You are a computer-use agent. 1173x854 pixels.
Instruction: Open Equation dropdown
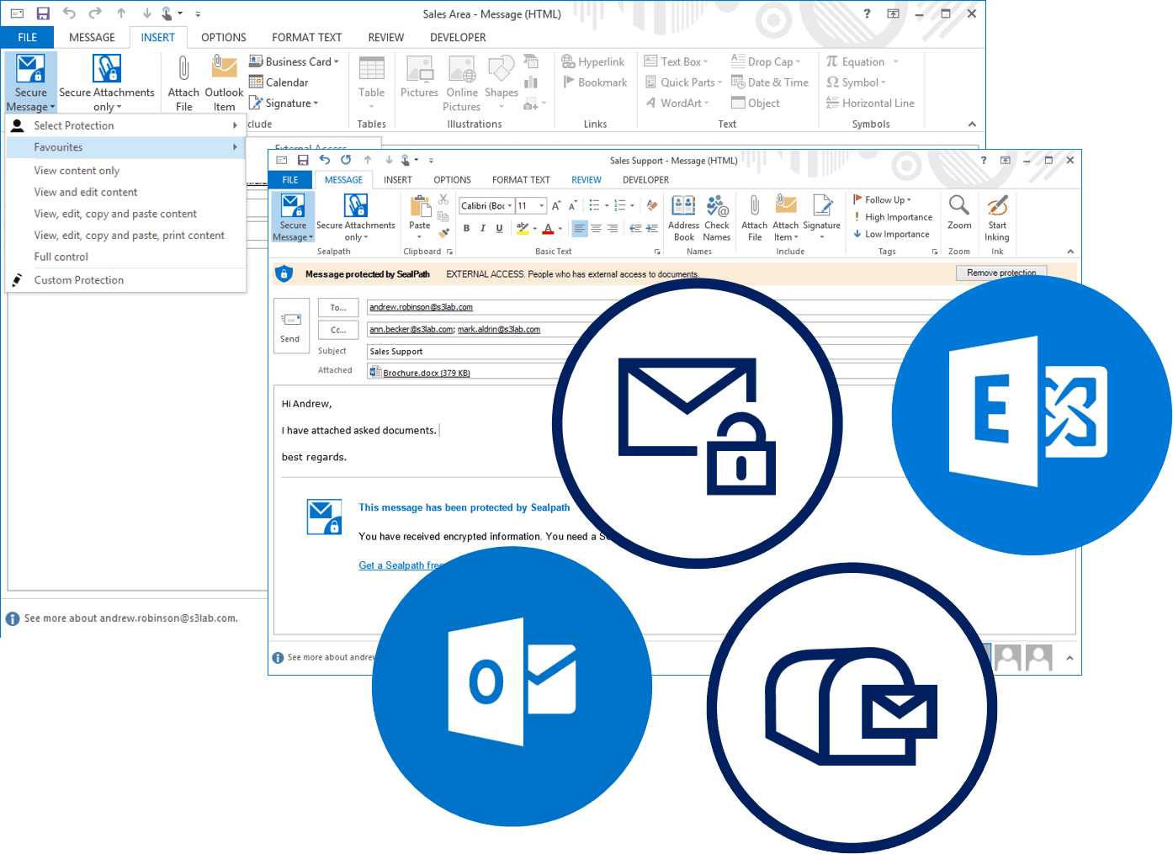pyautogui.click(x=862, y=61)
